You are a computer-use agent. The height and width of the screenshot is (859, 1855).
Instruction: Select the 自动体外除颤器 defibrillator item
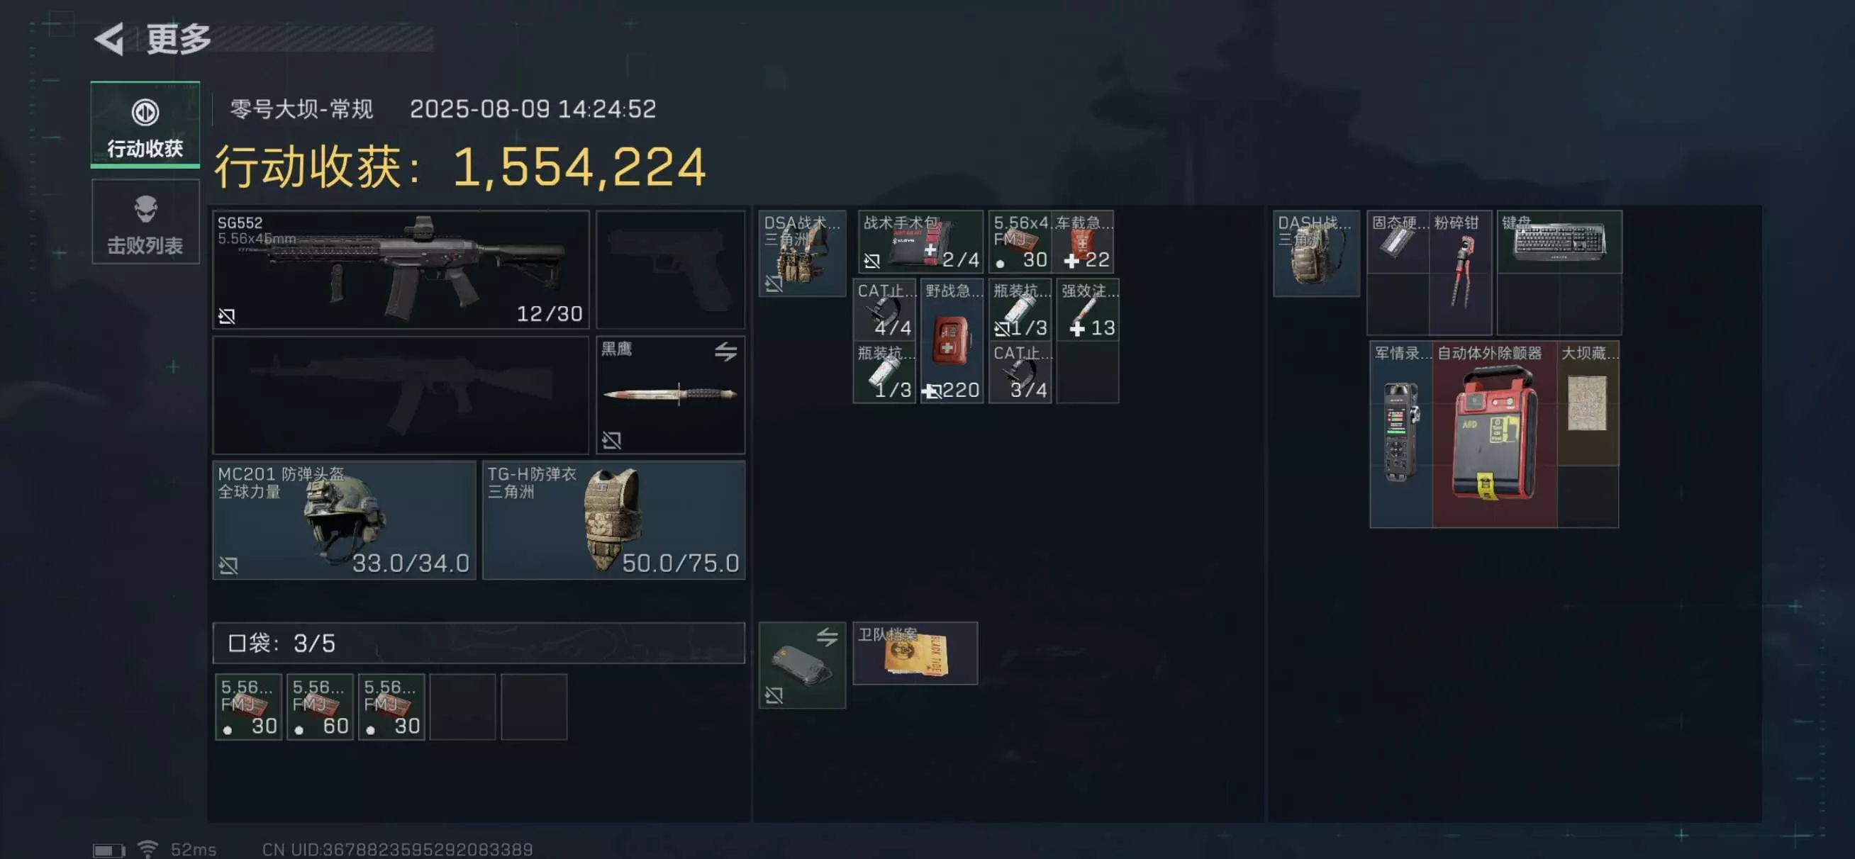point(1494,434)
